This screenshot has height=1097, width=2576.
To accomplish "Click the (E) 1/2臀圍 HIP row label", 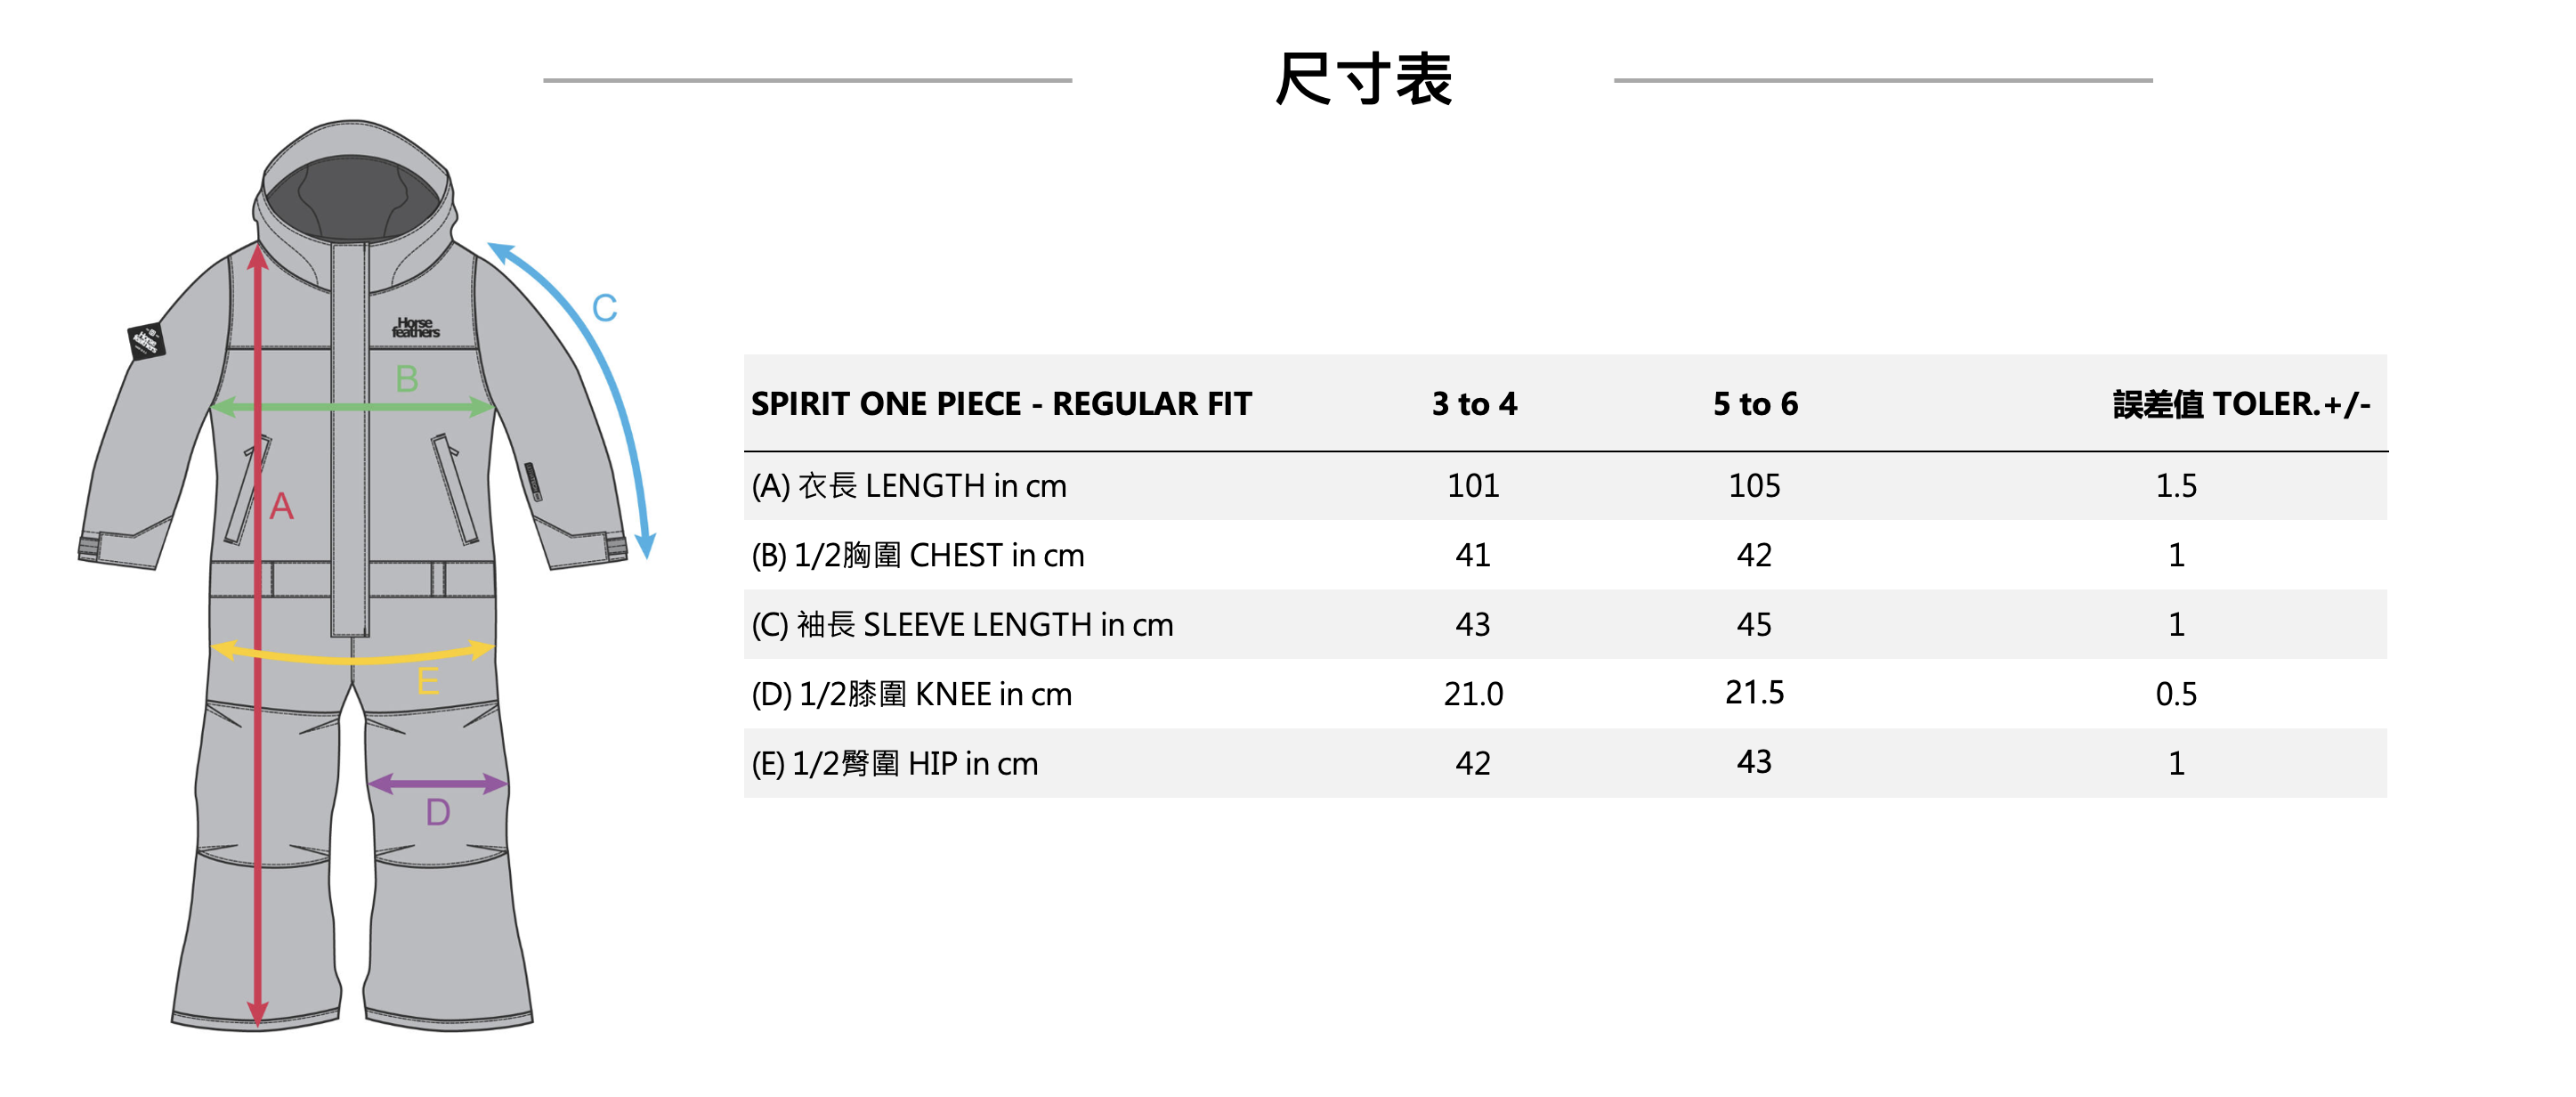I will tap(895, 764).
